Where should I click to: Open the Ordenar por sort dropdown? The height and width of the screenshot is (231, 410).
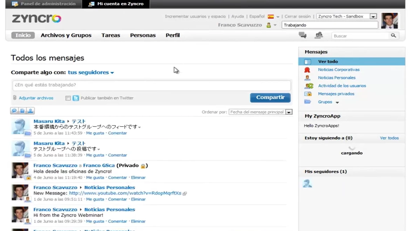pyautogui.click(x=260, y=112)
